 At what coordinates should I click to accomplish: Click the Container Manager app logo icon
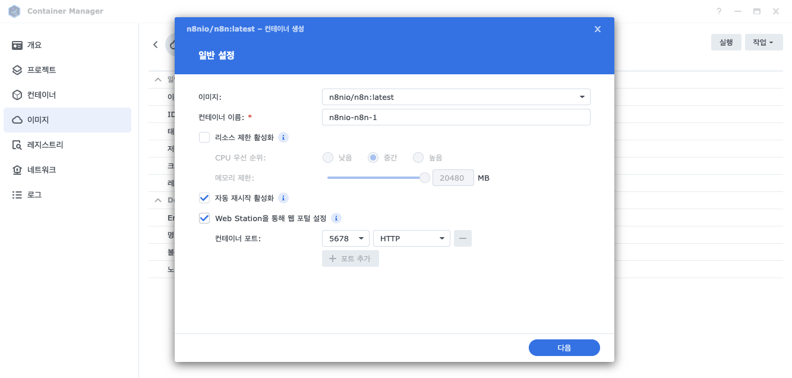click(x=14, y=11)
